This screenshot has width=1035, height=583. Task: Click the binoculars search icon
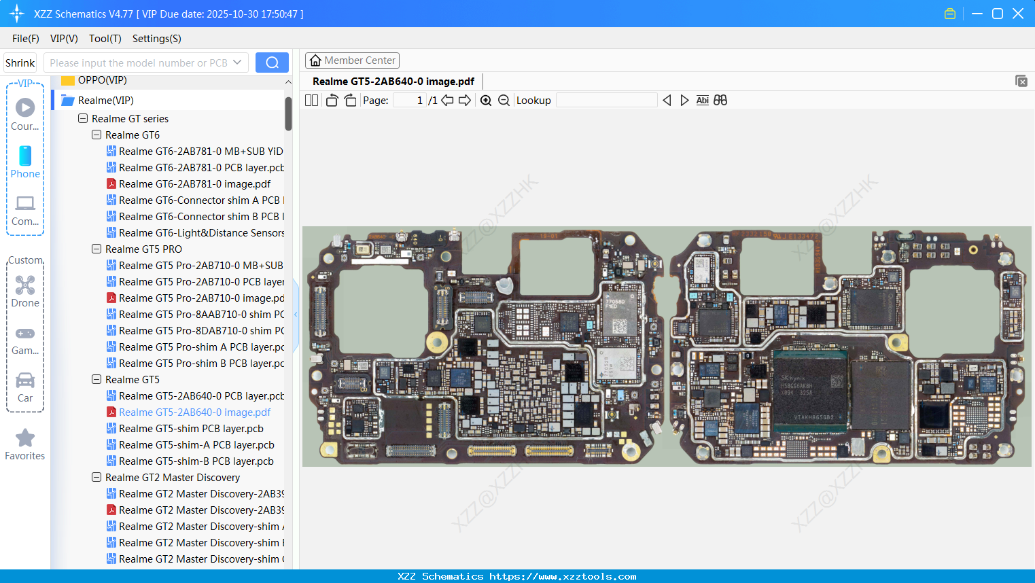tap(720, 101)
